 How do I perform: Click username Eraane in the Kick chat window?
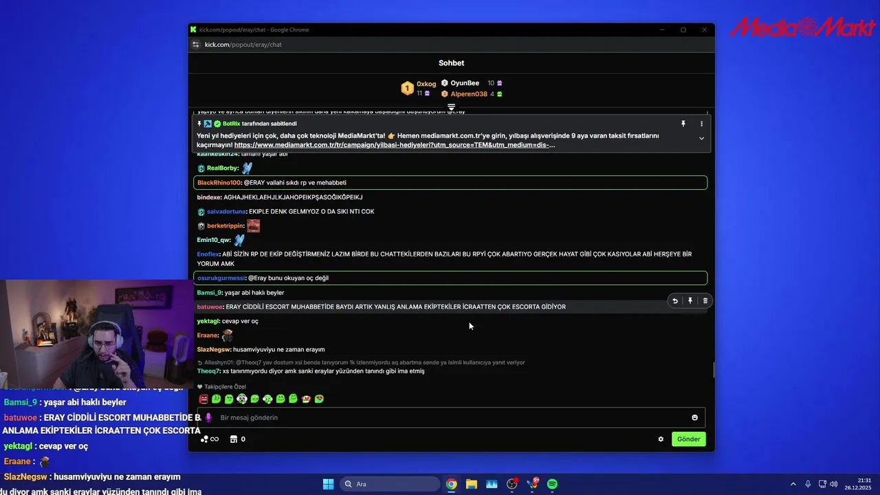pos(208,335)
